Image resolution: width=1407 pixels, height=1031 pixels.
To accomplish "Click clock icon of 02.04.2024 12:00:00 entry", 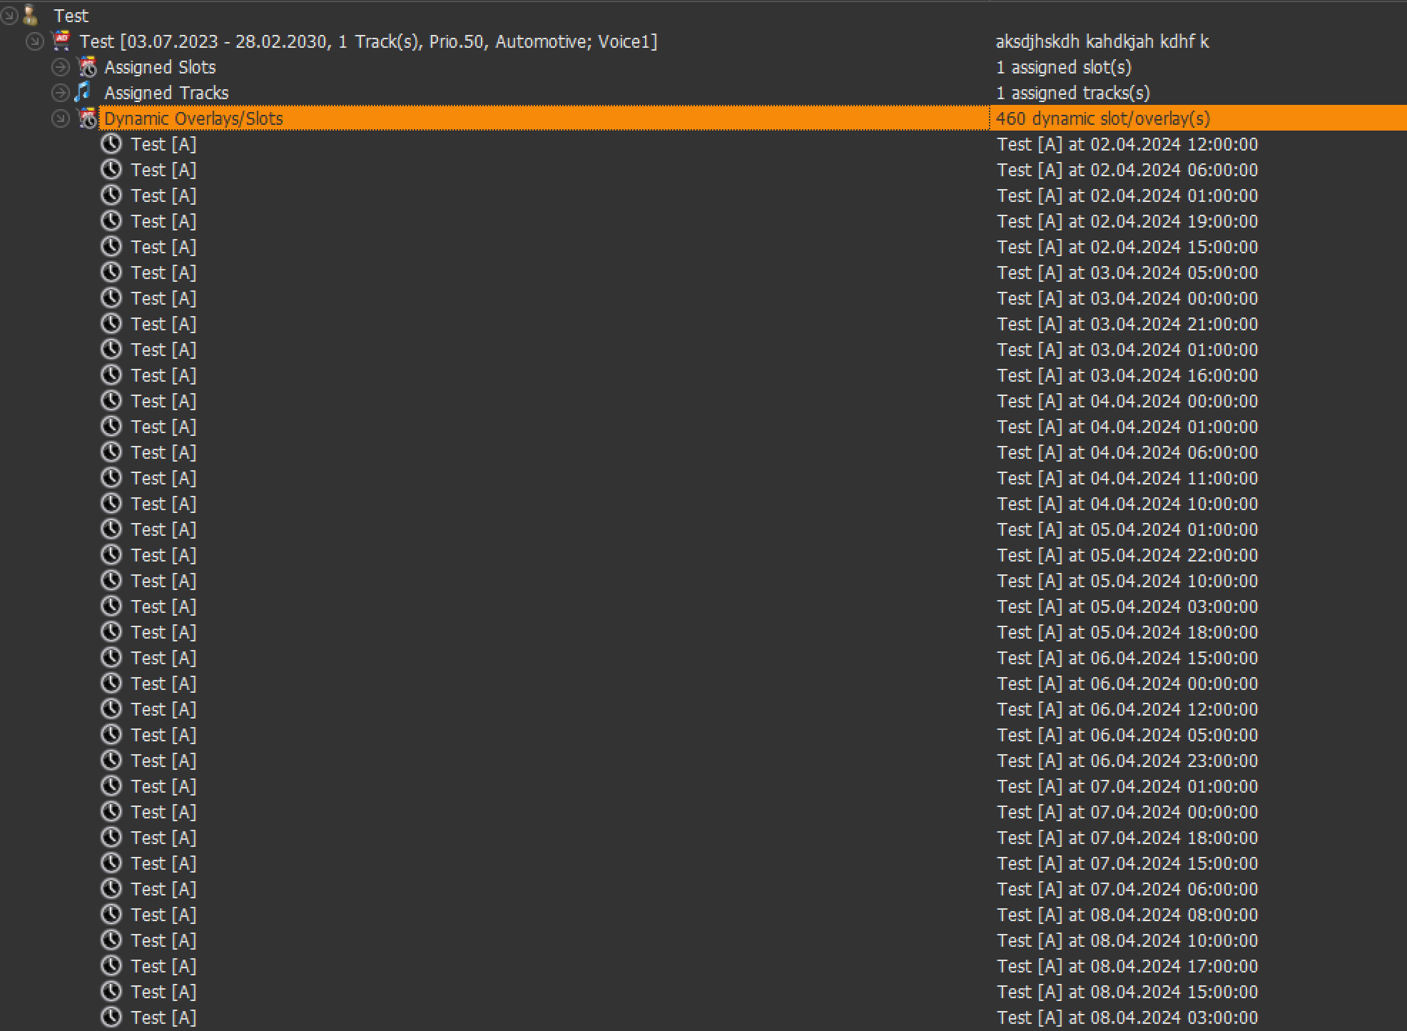I will tap(111, 144).
